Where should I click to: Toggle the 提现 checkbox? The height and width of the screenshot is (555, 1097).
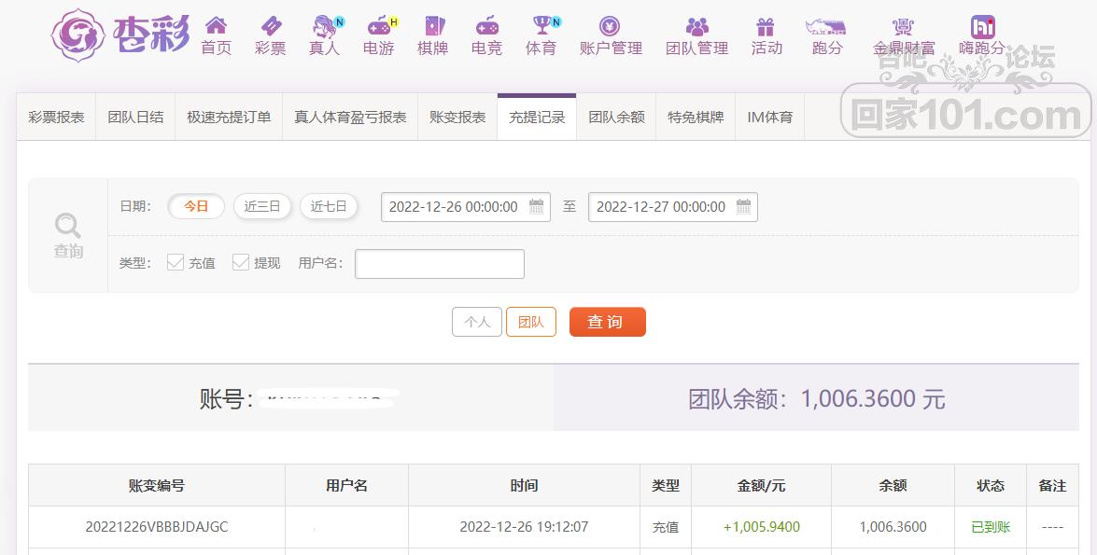tap(241, 262)
